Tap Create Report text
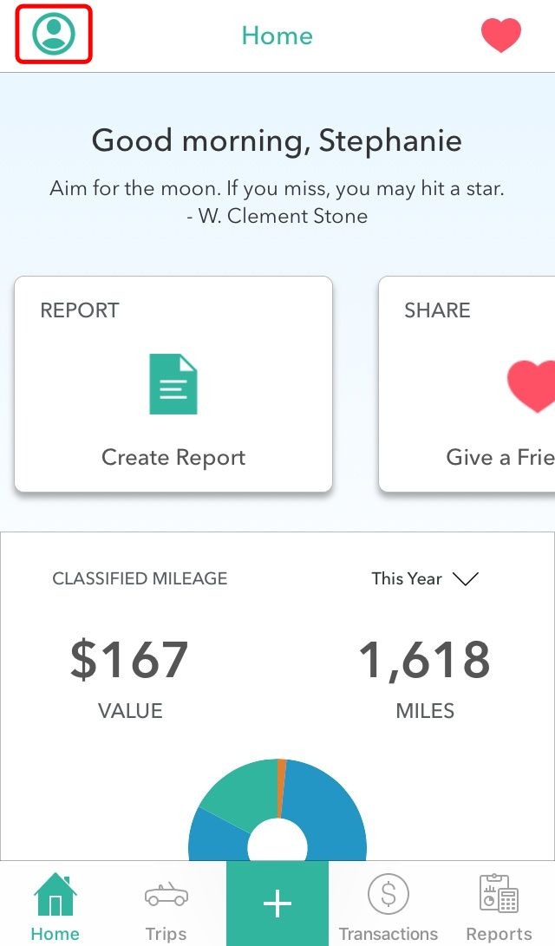 tap(173, 457)
